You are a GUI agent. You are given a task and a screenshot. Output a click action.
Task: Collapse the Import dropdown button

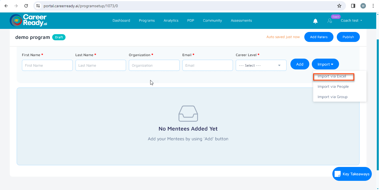pyautogui.click(x=325, y=64)
